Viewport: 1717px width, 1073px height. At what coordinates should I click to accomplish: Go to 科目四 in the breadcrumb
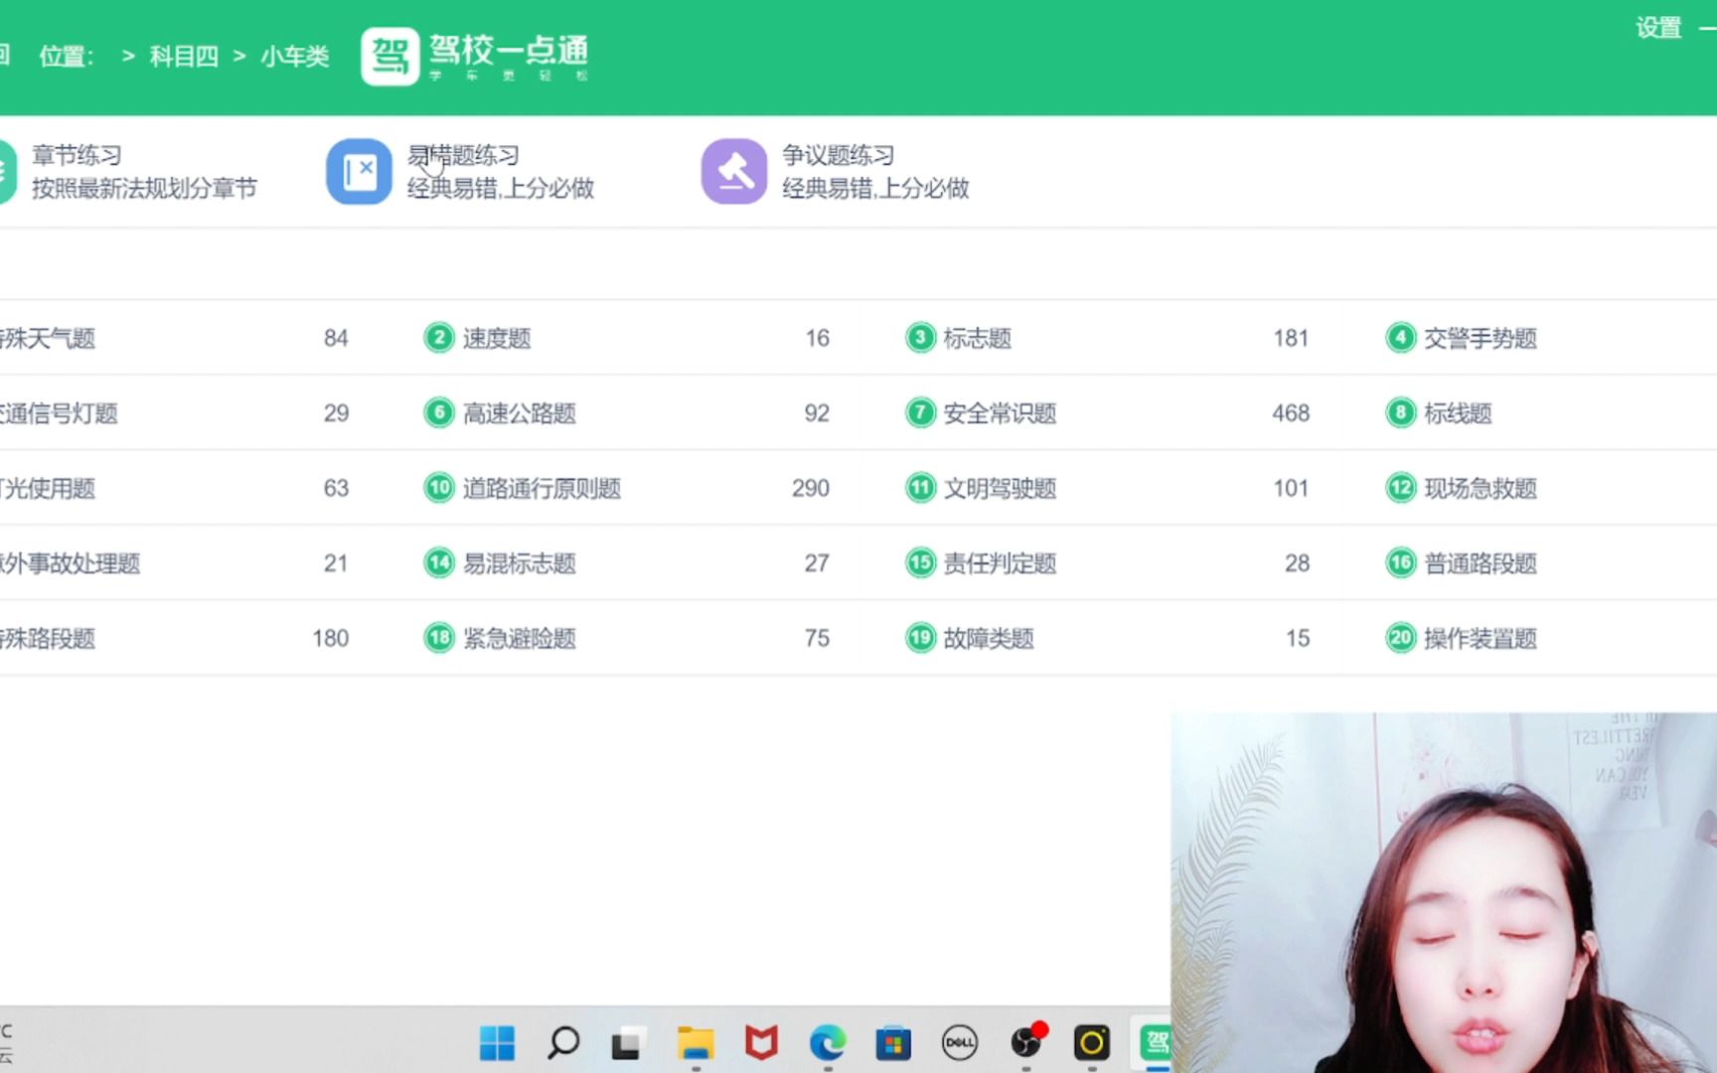click(x=184, y=56)
